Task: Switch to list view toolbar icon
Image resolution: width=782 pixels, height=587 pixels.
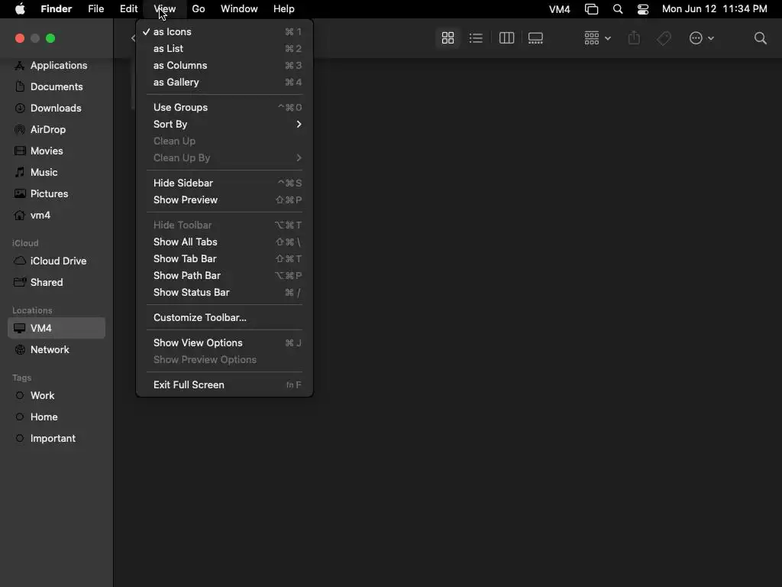Action: (476, 38)
